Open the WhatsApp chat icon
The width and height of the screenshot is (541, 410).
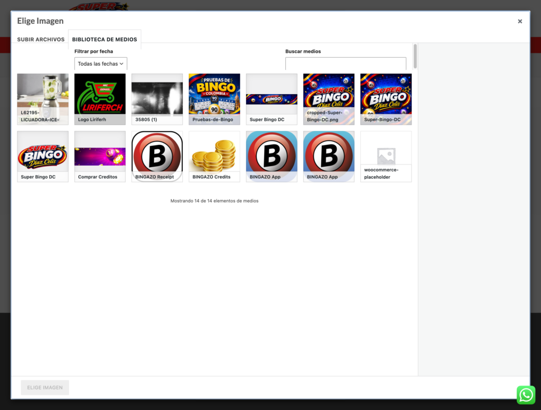[526, 395]
